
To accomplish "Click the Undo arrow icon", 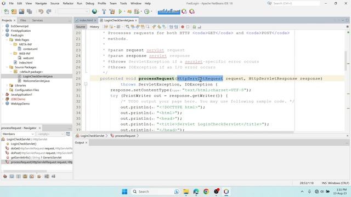I will point(41,11).
